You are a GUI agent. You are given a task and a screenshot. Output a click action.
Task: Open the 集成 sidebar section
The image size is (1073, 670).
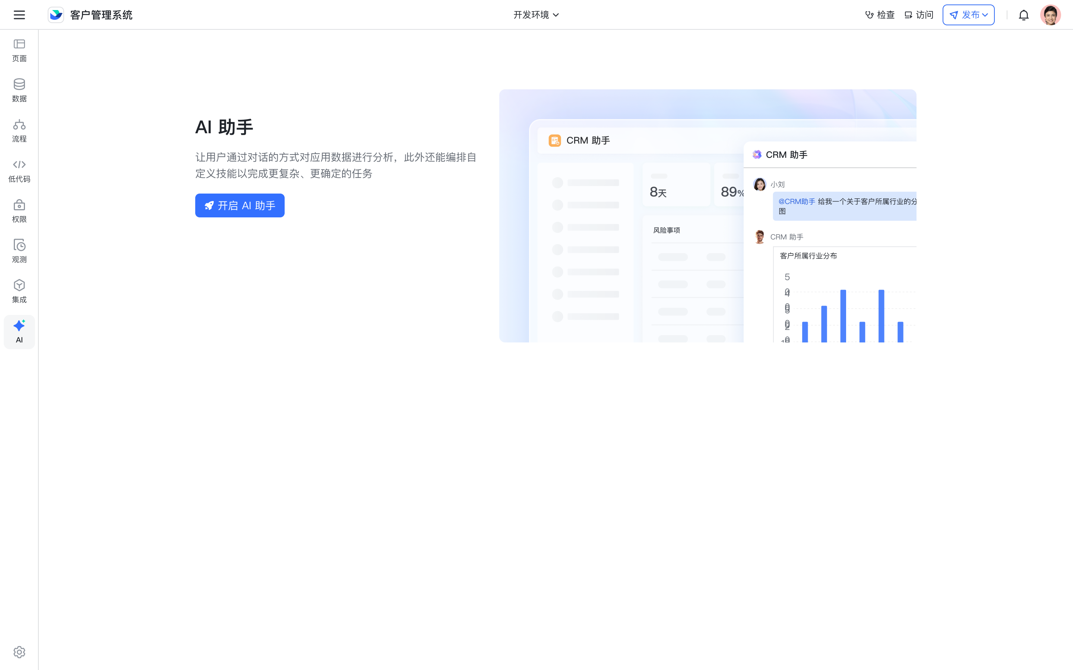point(19,292)
